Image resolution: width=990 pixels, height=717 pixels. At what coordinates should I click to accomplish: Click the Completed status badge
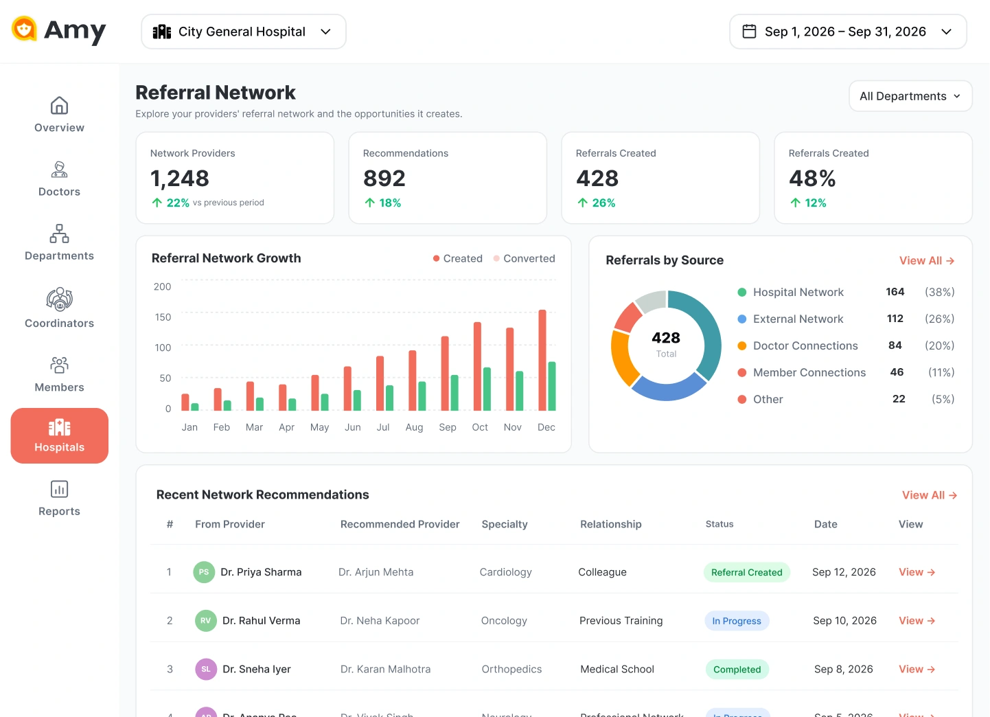coord(737,670)
